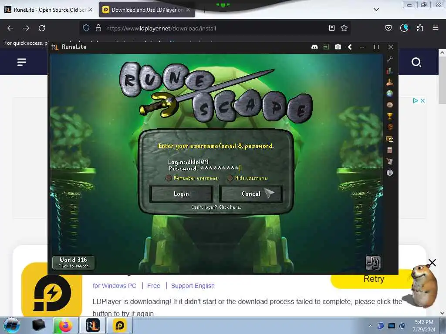Reload the ldplayer.net page
The image size is (446, 334).
(42, 28)
